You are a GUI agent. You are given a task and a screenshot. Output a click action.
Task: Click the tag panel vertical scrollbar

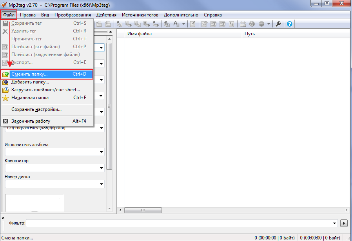click(x=109, y=106)
